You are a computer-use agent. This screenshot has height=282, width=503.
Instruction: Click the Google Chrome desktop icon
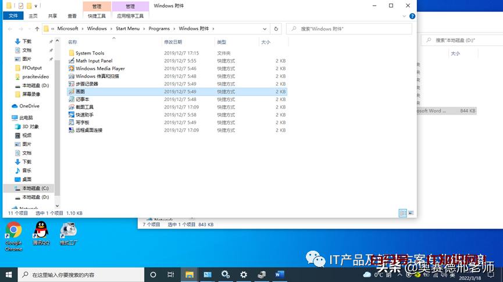13,234
